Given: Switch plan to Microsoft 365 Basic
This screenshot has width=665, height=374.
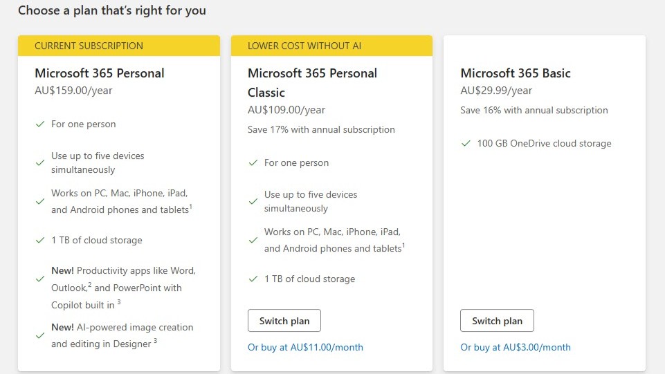Looking at the screenshot, I should 497,321.
